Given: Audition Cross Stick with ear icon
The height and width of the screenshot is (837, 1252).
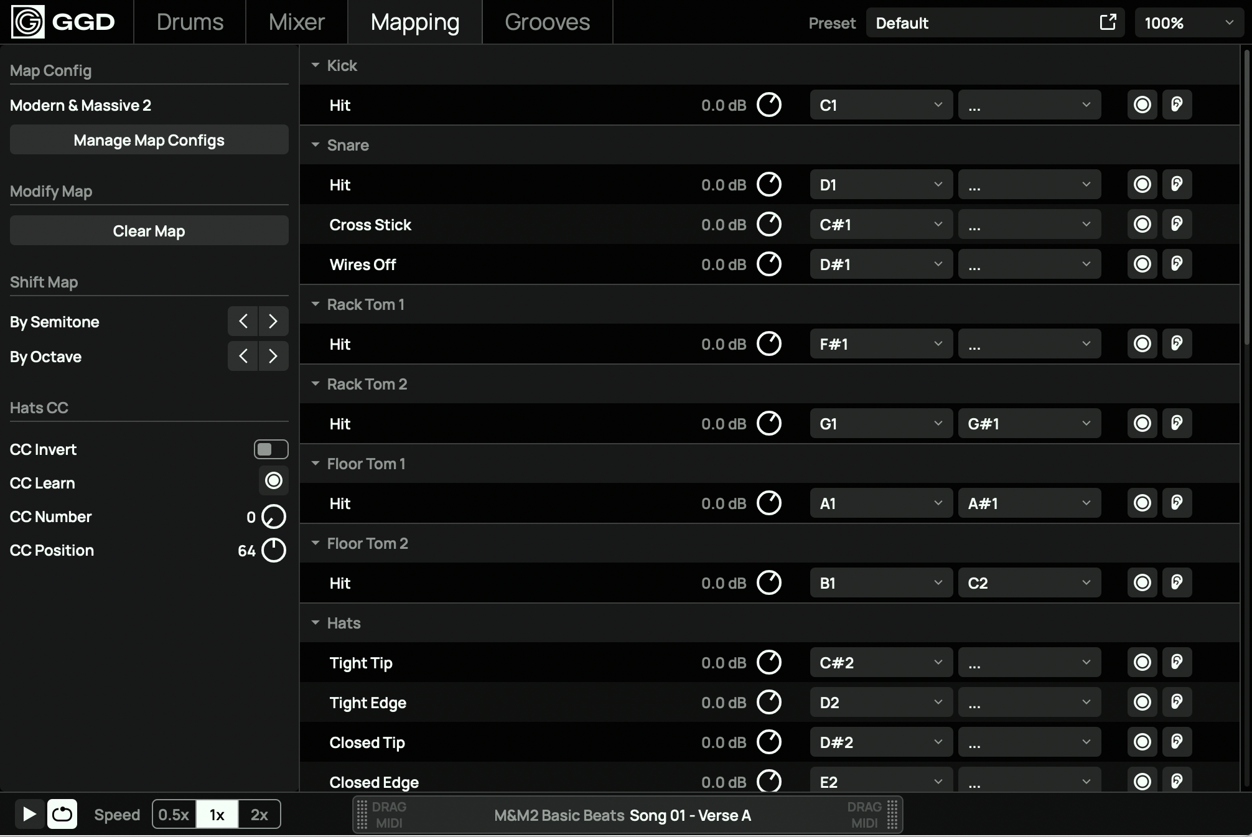Looking at the screenshot, I should pos(1177,224).
